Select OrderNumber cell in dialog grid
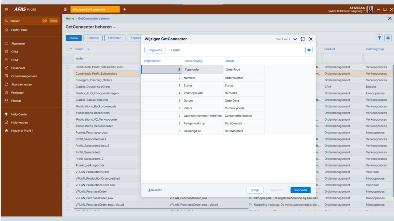This screenshot has width=394, height=221. [244, 78]
